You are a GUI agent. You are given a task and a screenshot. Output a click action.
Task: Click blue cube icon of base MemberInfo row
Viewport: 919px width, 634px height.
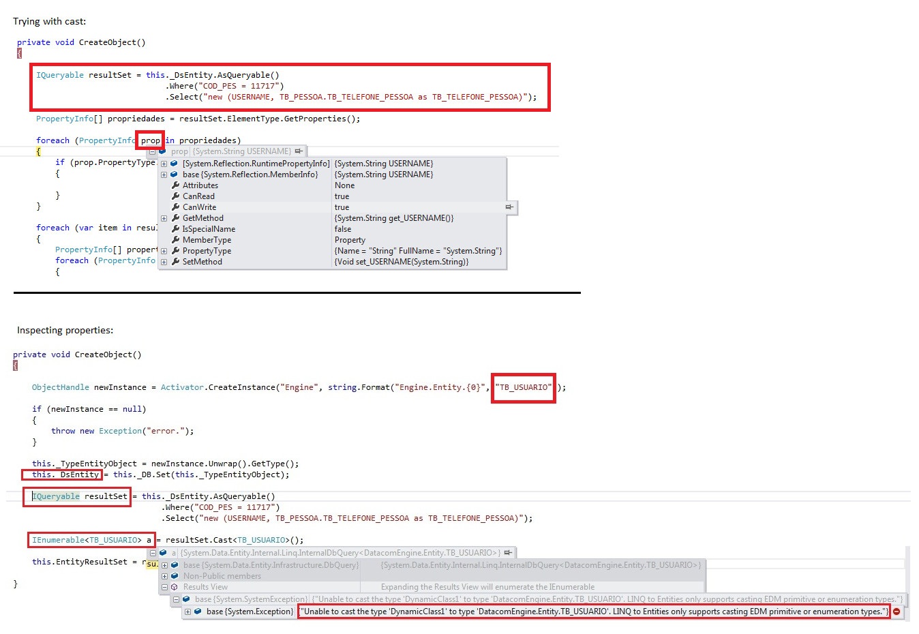174,175
